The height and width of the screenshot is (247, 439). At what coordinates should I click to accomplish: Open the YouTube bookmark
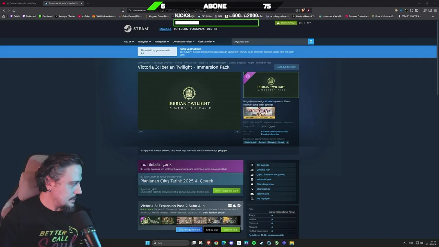pyautogui.click(x=84, y=16)
